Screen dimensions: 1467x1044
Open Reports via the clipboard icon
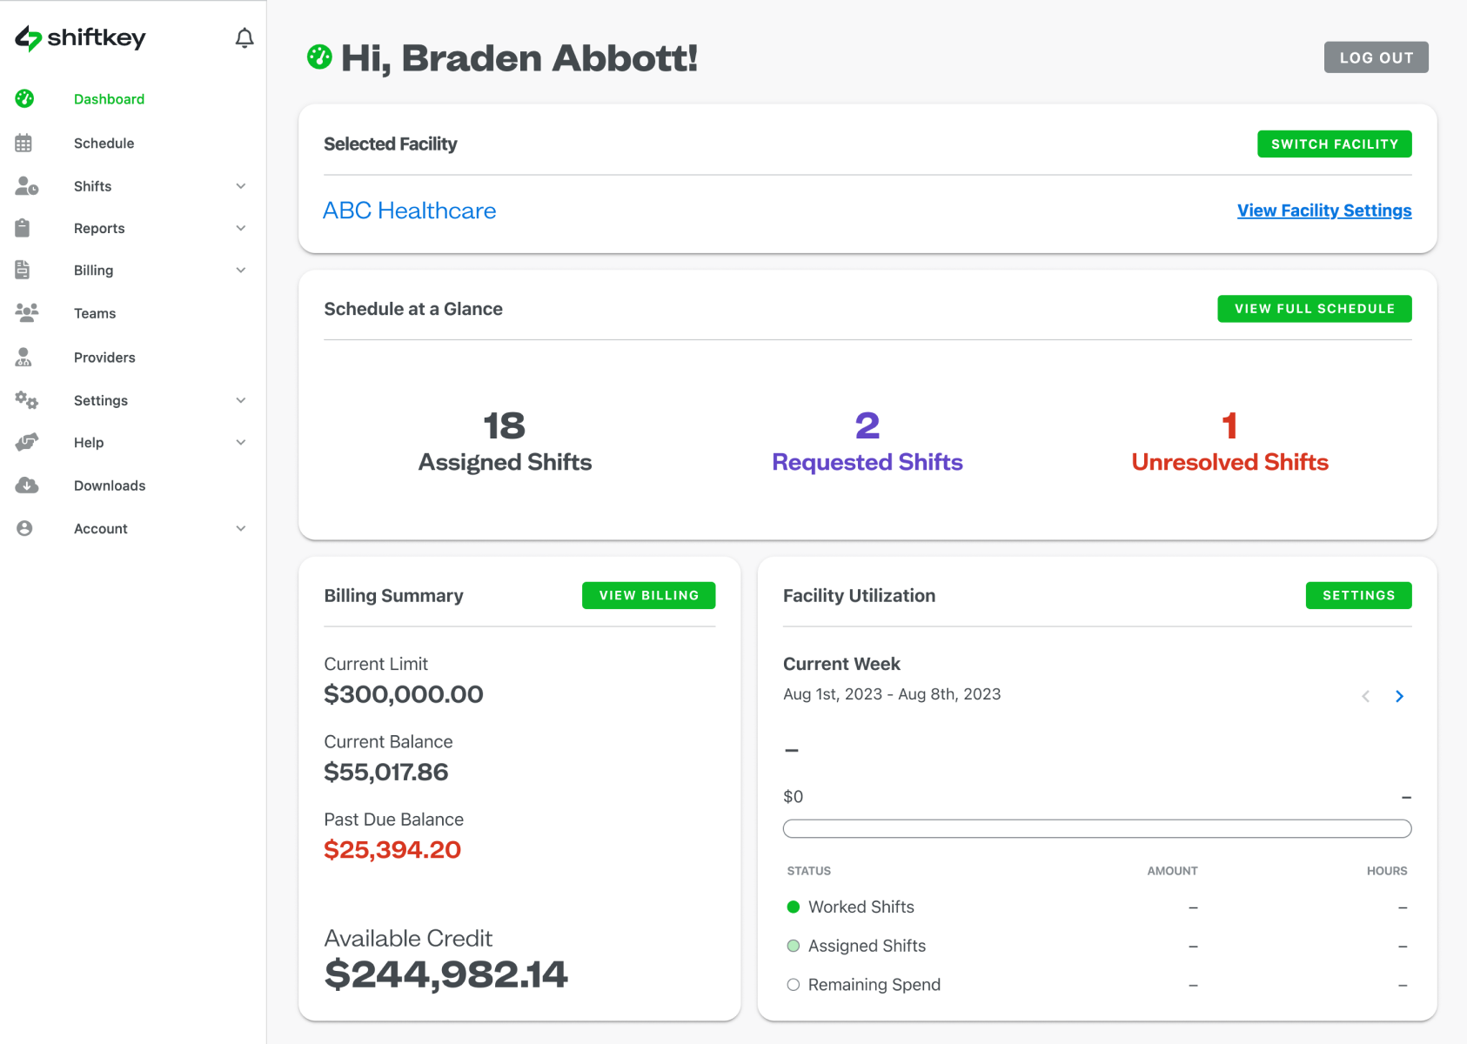[x=24, y=228]
